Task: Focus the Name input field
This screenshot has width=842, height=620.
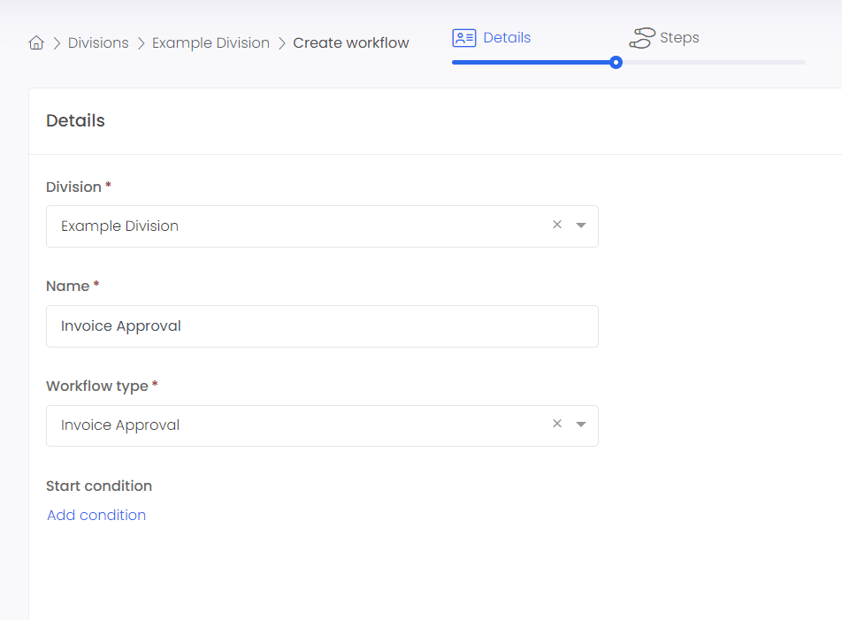Action: pos(322,326)
